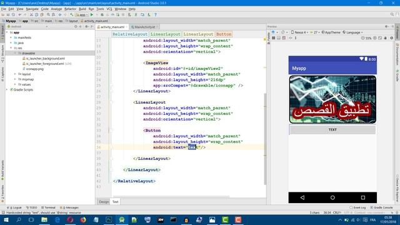Open the Windows Start menu
Viewport: 400px width, 225px height.
tap(6, 220)
